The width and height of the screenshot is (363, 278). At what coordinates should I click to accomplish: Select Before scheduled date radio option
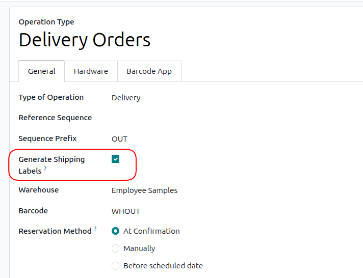(115, 266)
